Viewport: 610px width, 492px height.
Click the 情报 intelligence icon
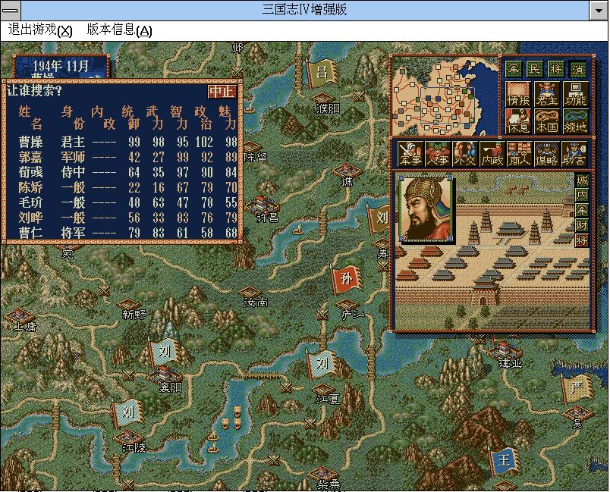[x=518, y=94]
